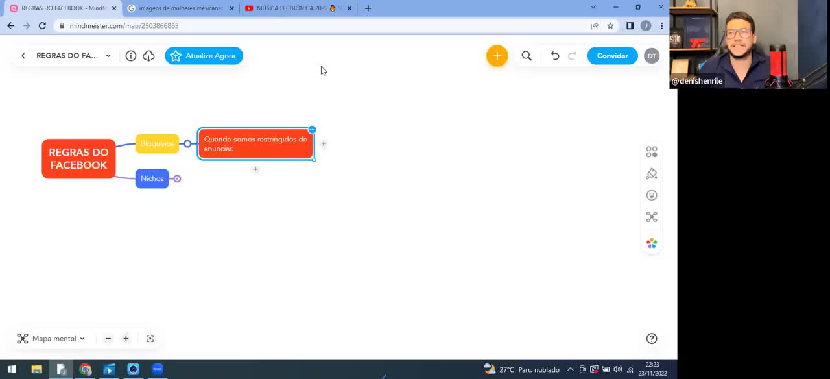Click the Convidar button
Screen dimensions: 830x379
click(612, 56)
